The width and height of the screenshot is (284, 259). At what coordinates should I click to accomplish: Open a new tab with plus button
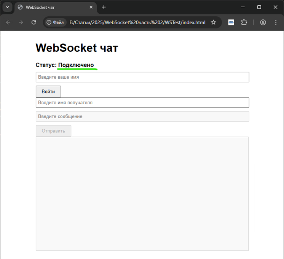(104, 7)
